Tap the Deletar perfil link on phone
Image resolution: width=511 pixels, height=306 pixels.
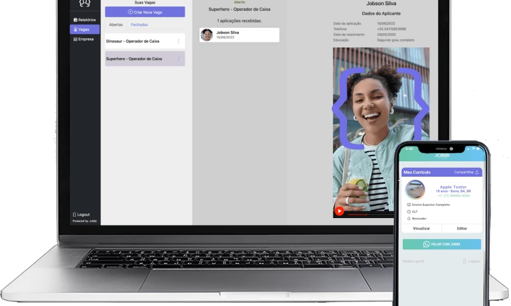pos(413,261)
